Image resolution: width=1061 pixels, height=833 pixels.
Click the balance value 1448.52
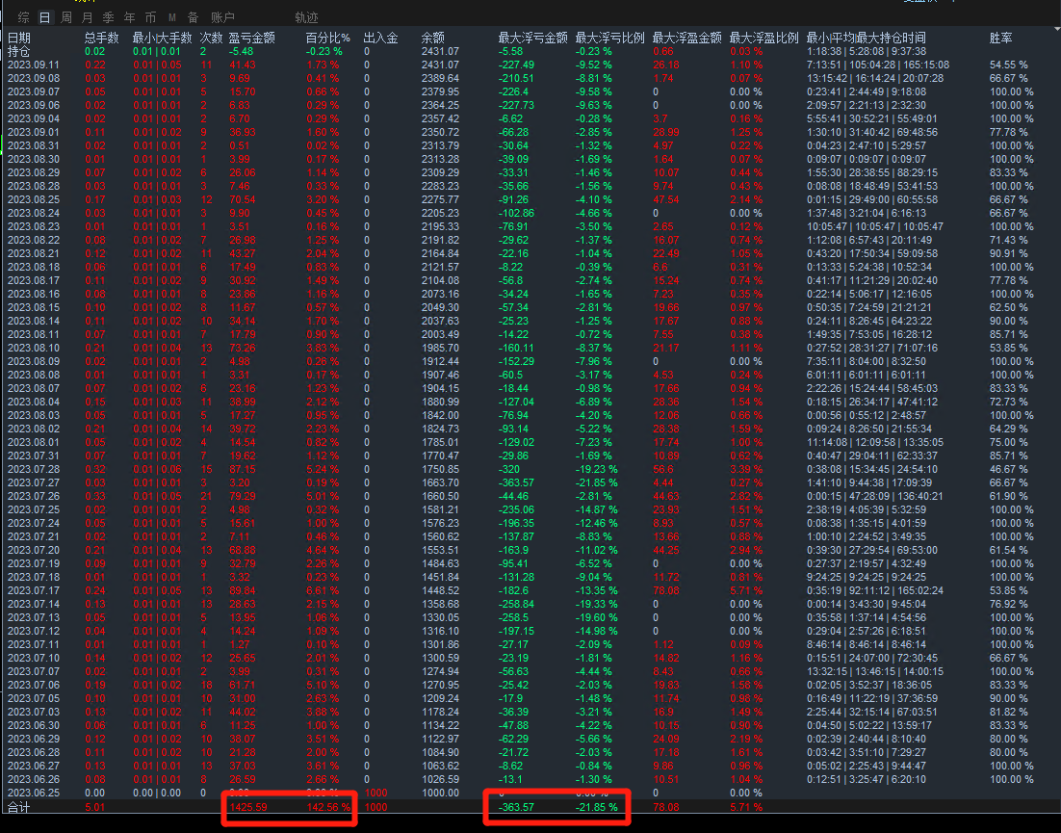440,590
